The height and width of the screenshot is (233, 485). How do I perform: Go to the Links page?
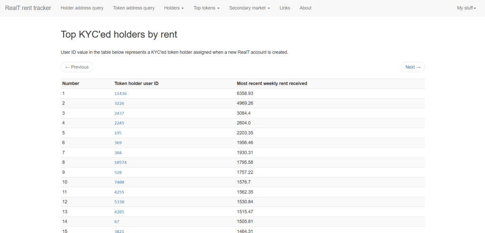tap(285, 8)
